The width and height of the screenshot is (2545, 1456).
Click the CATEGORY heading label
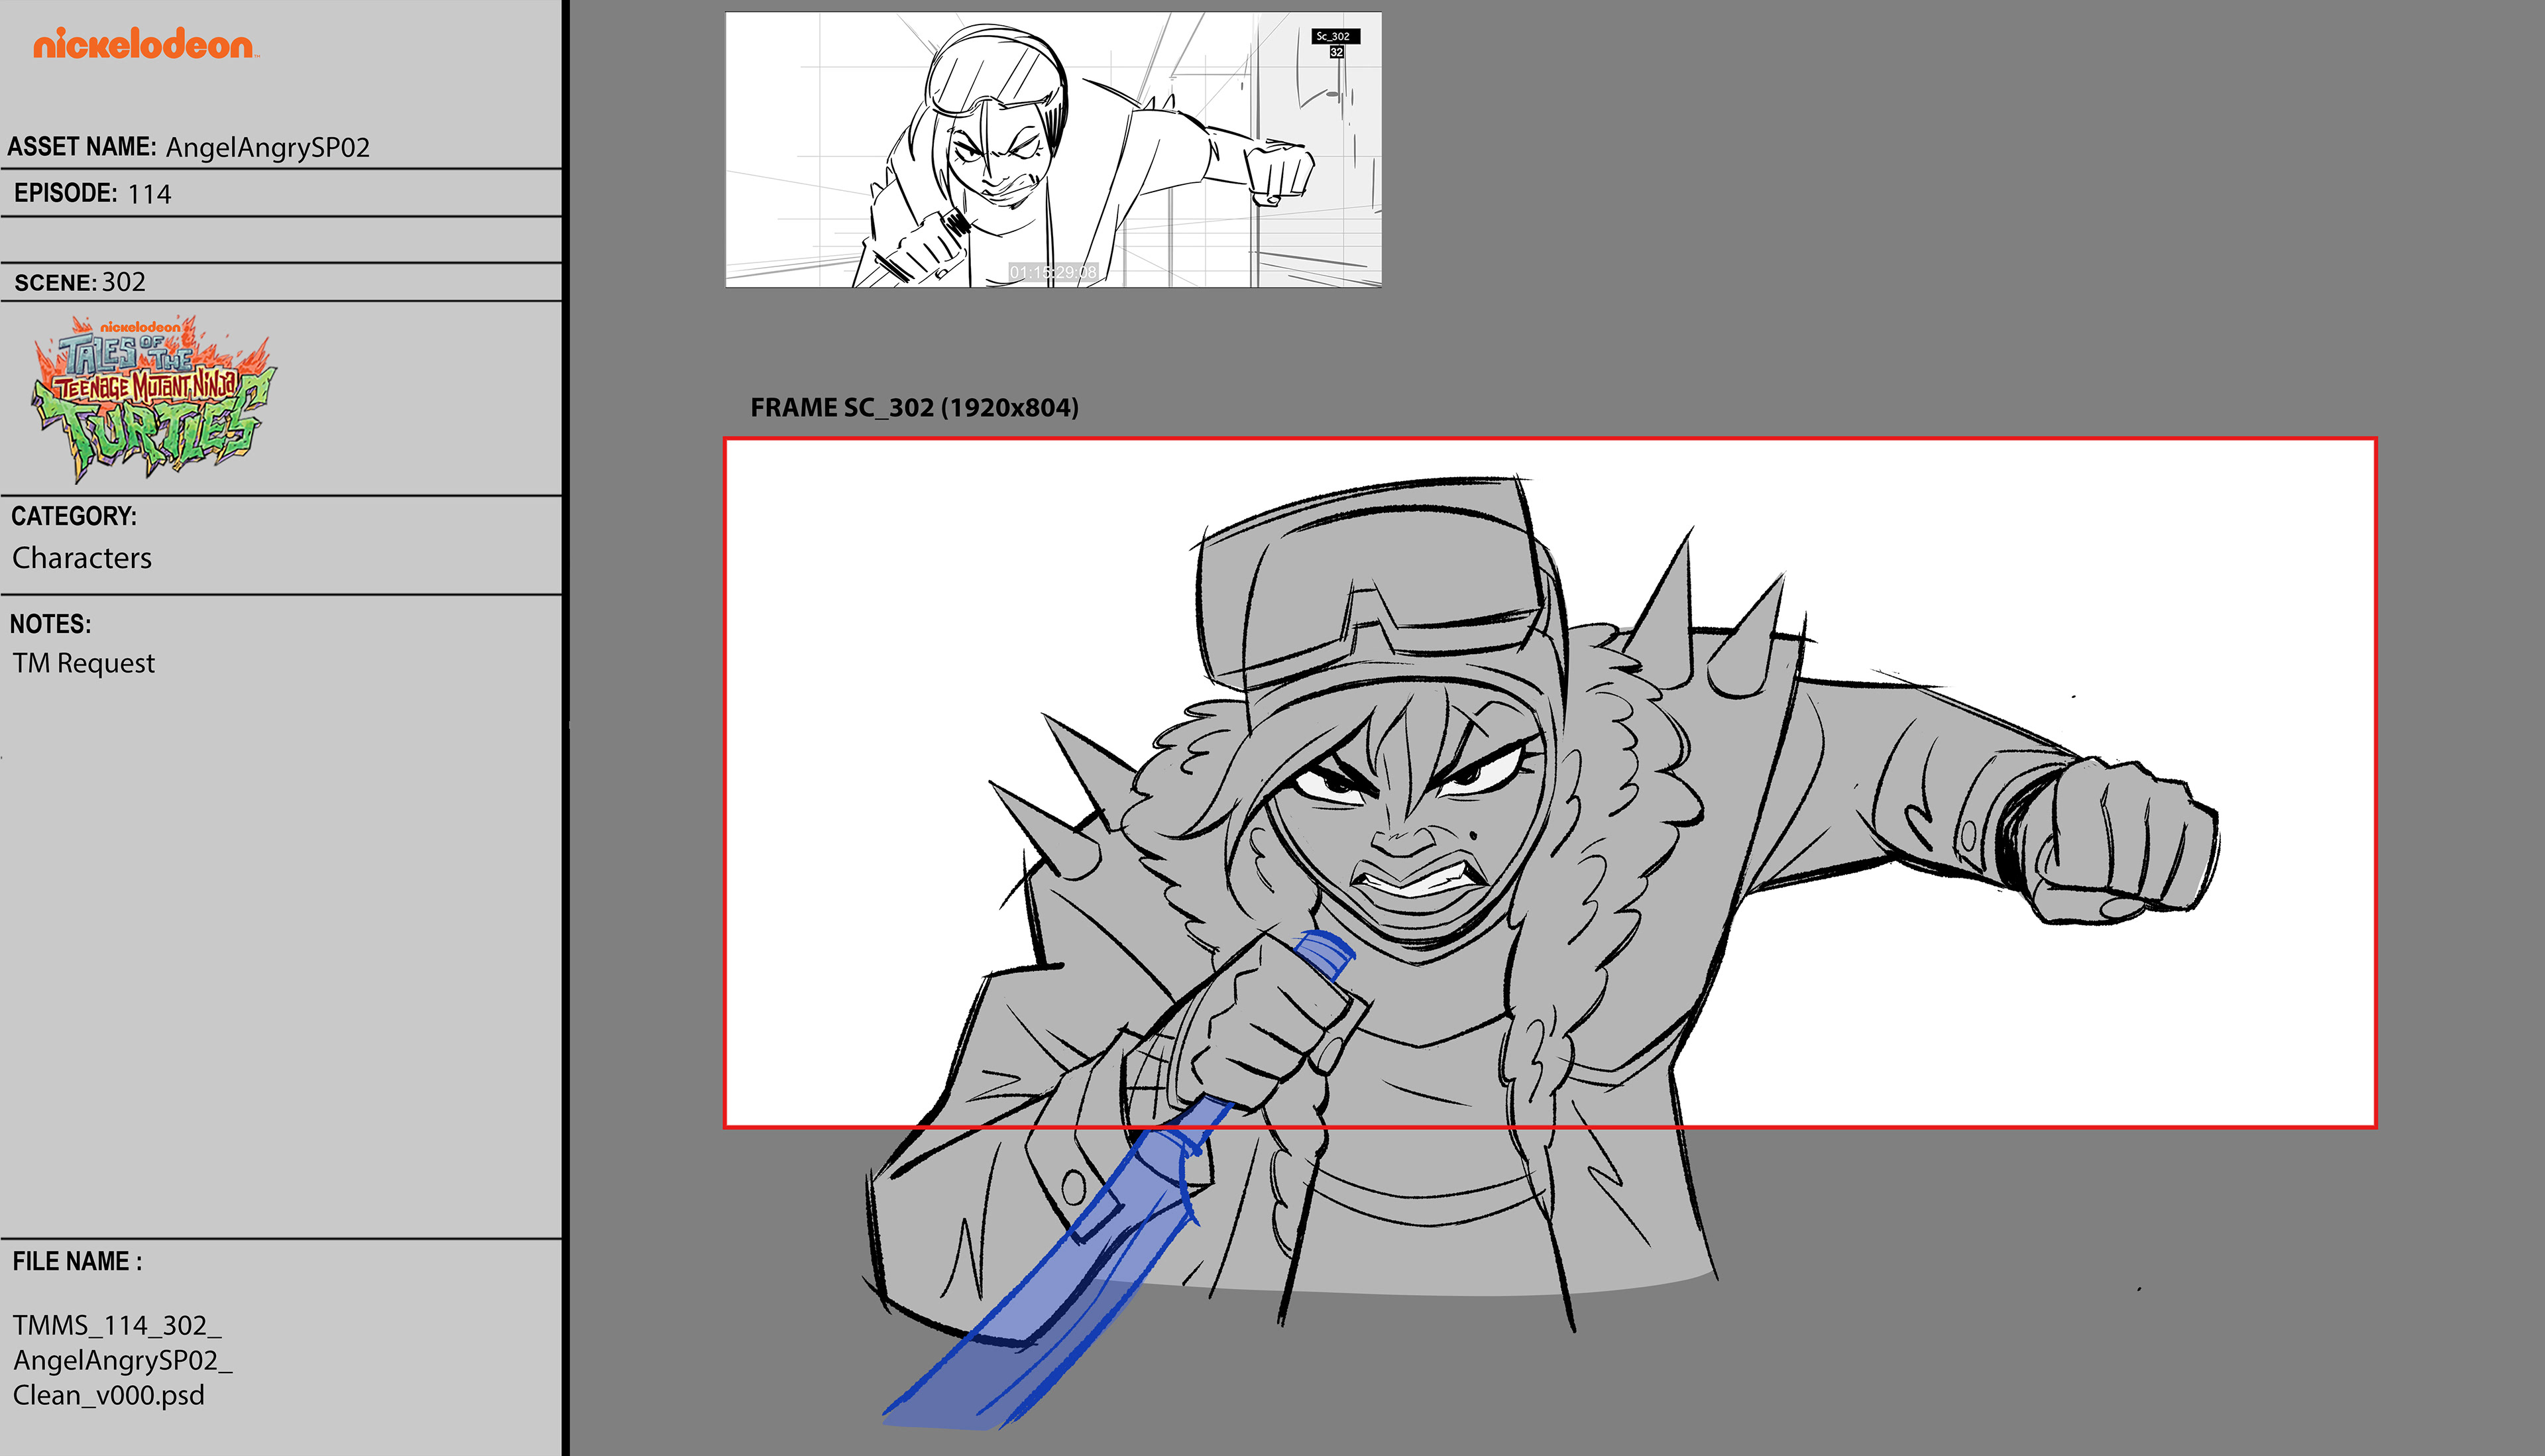tap(74, 516)
